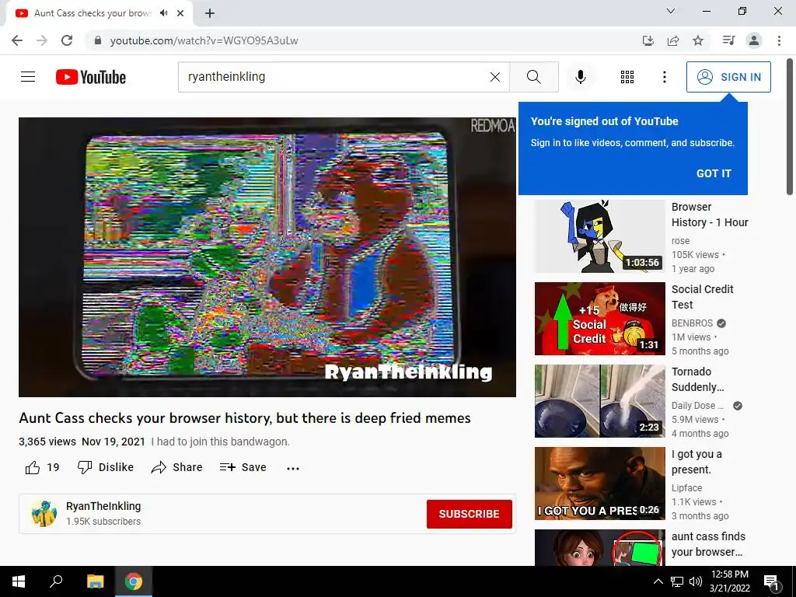Open Tornado Suddenly video thumbnail
This screenshot has height=597, width=796.
coord(599,401)
